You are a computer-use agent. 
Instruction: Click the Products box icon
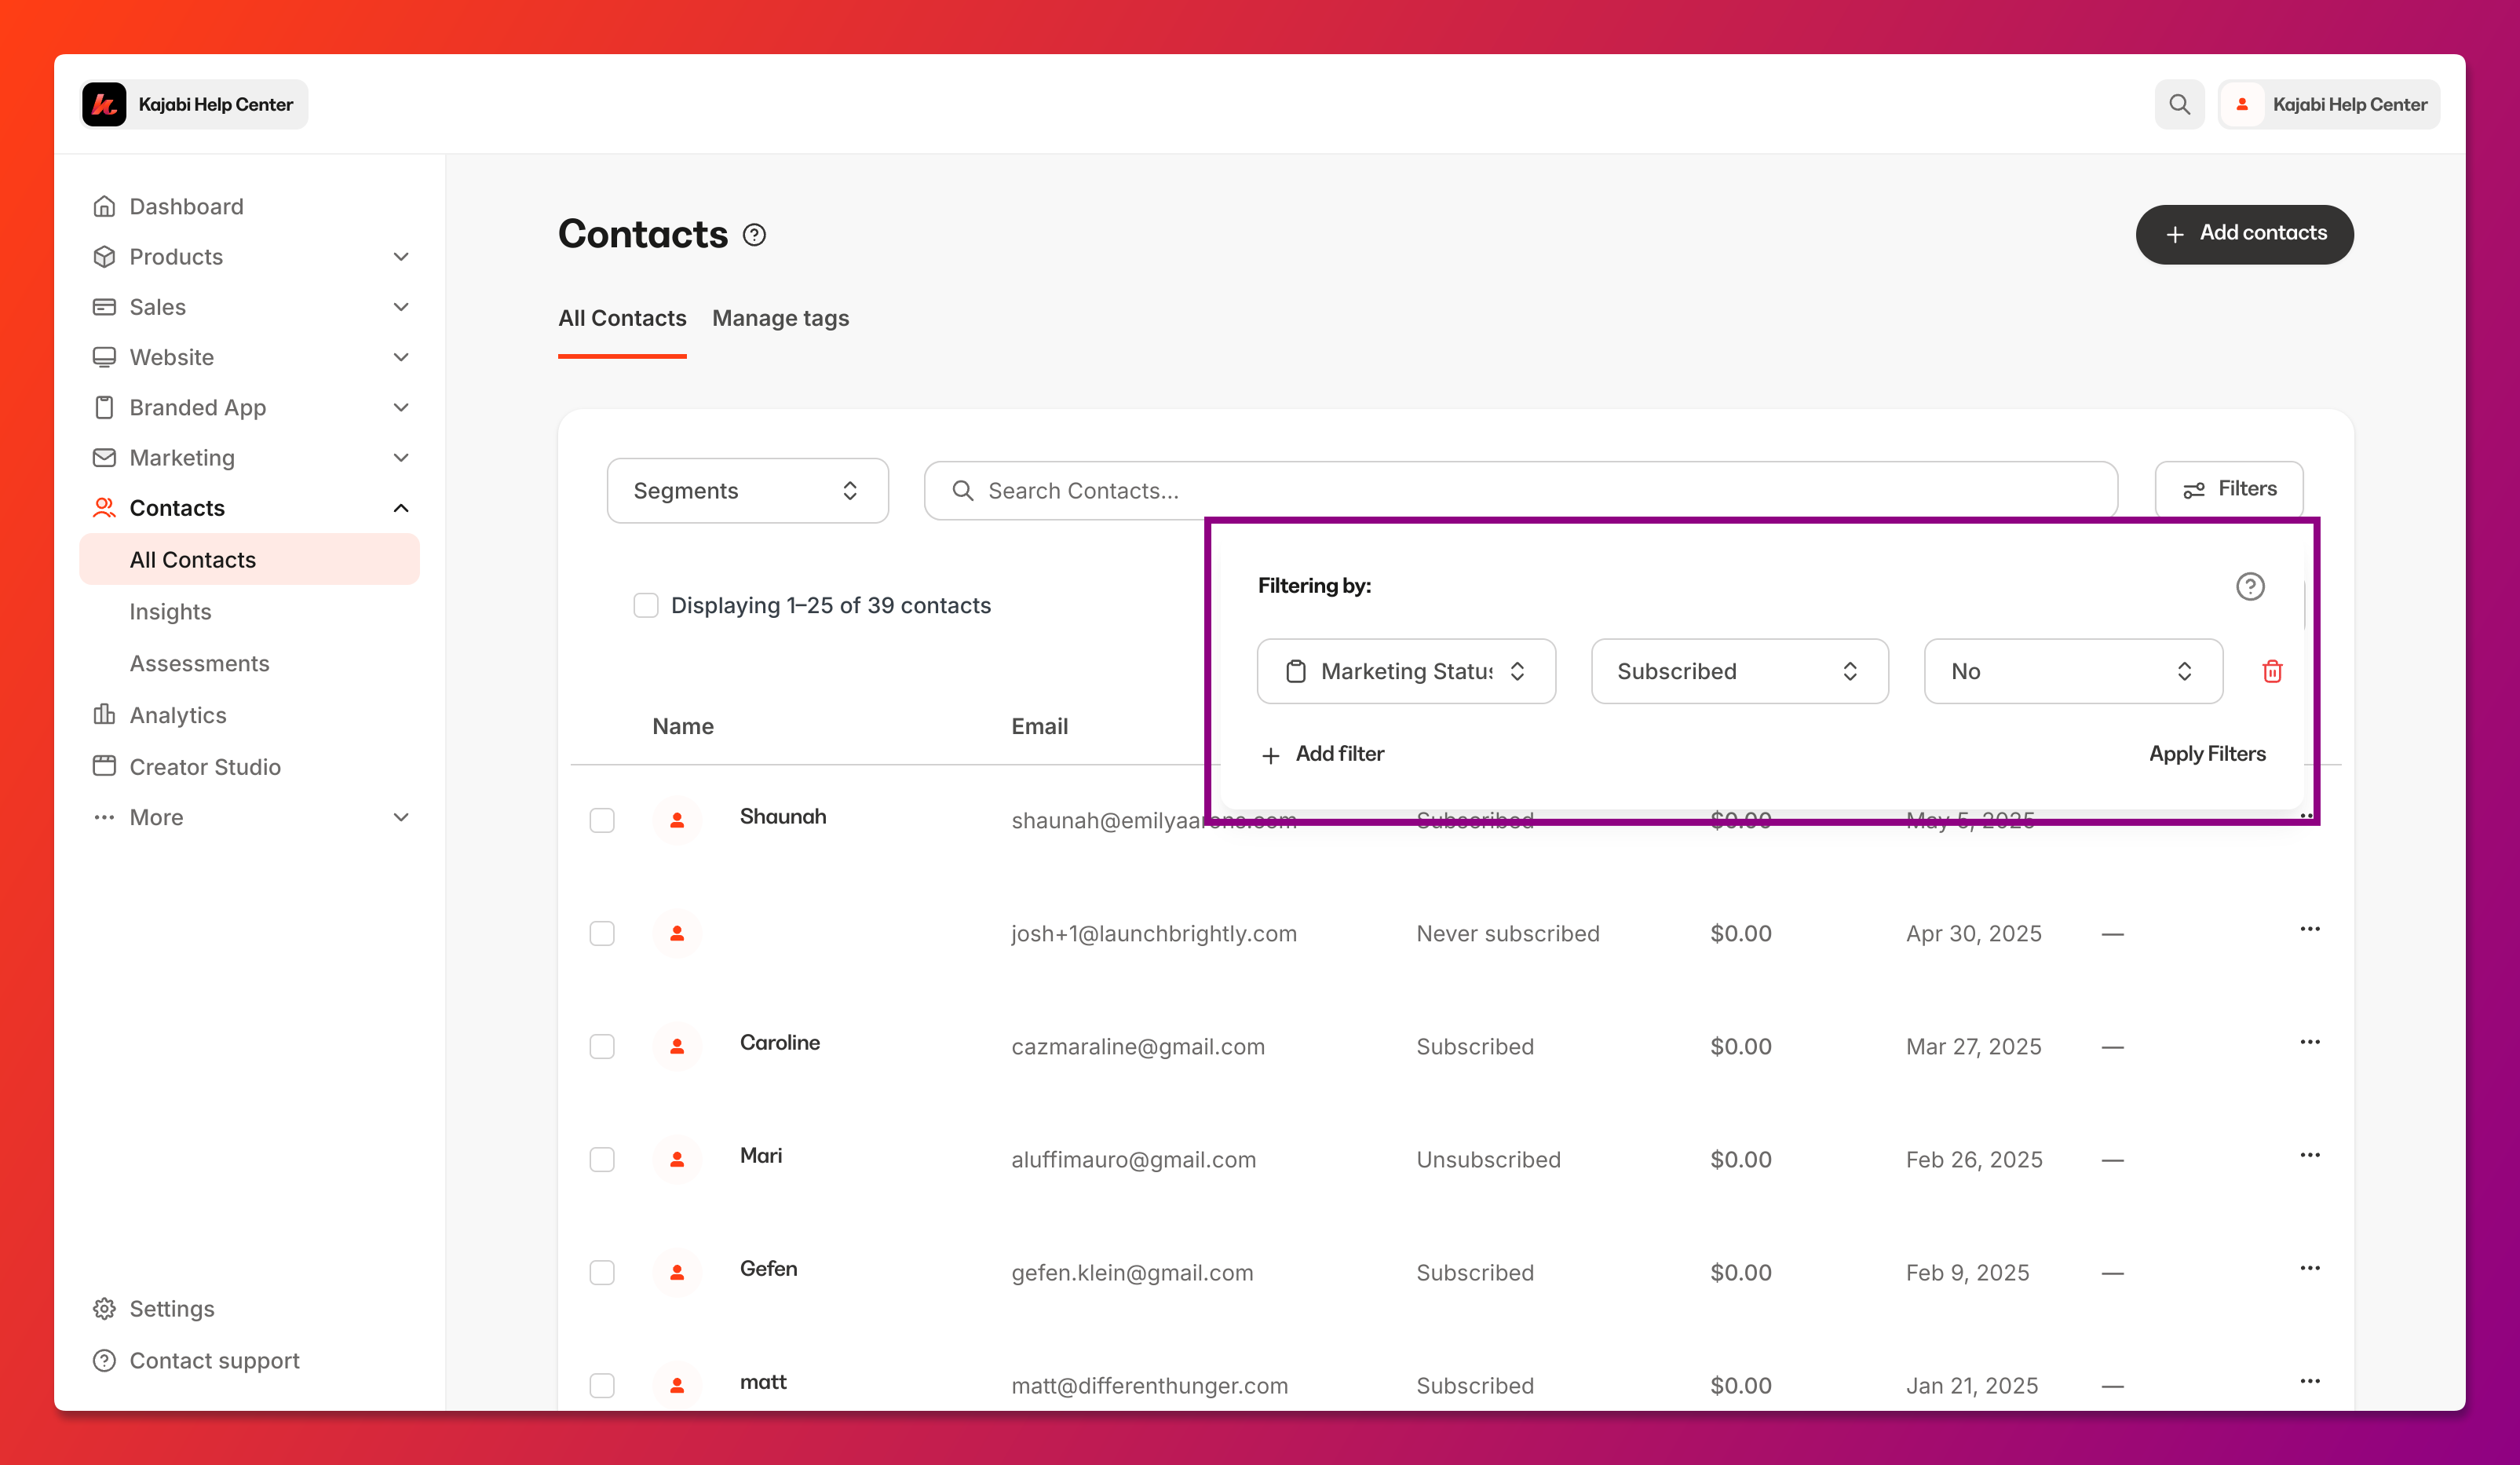click(104, 256)
